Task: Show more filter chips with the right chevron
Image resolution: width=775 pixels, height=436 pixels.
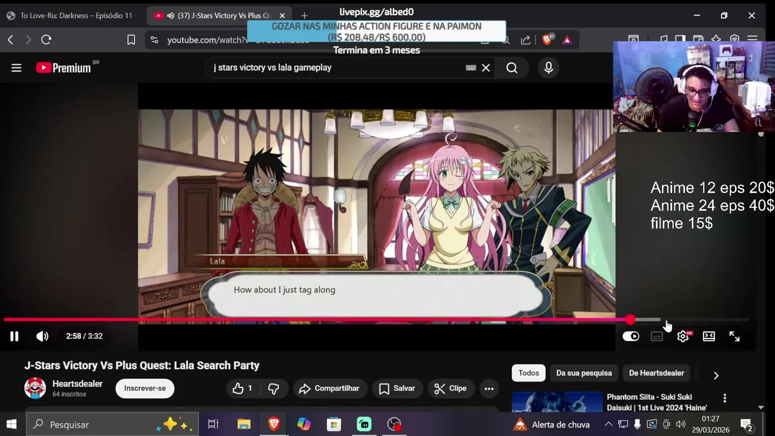Action: 716,375
